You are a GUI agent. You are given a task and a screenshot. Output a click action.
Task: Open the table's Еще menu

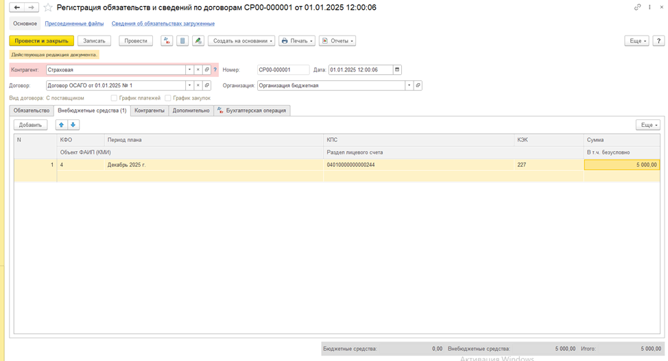[x=648, y=125]
